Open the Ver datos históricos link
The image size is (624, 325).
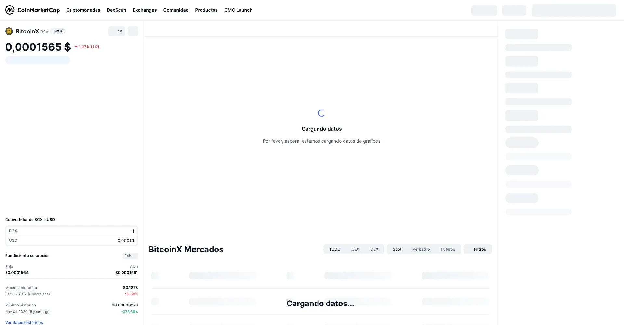[x=24, y=323]
